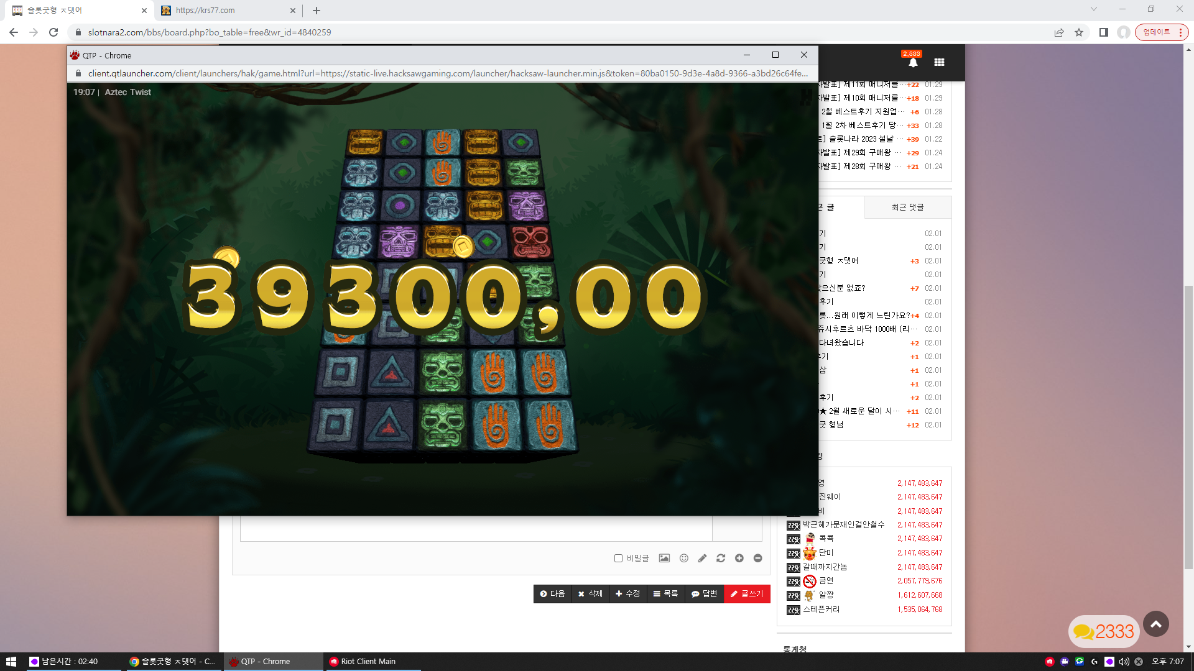Bookmark this page with the star icon
The width and height of the screenshot is (1194, 671).
pyautogui.click(x=1079, y=32)
